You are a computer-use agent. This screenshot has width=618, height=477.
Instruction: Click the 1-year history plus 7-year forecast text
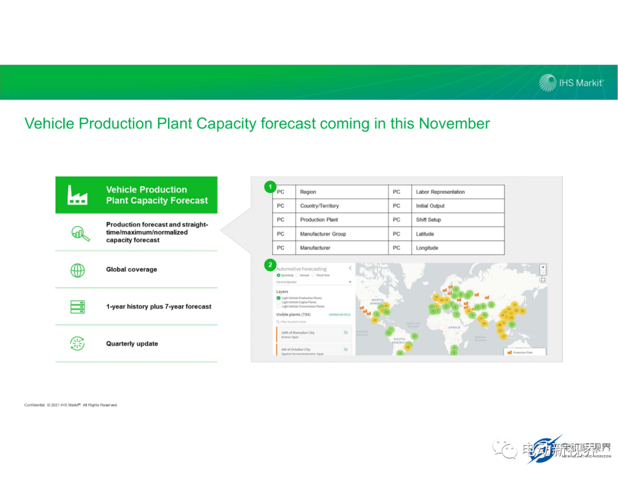tap(159, 307)
